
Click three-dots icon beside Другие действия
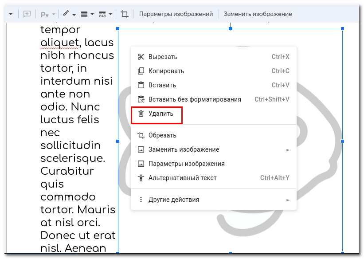pos(141,200)
